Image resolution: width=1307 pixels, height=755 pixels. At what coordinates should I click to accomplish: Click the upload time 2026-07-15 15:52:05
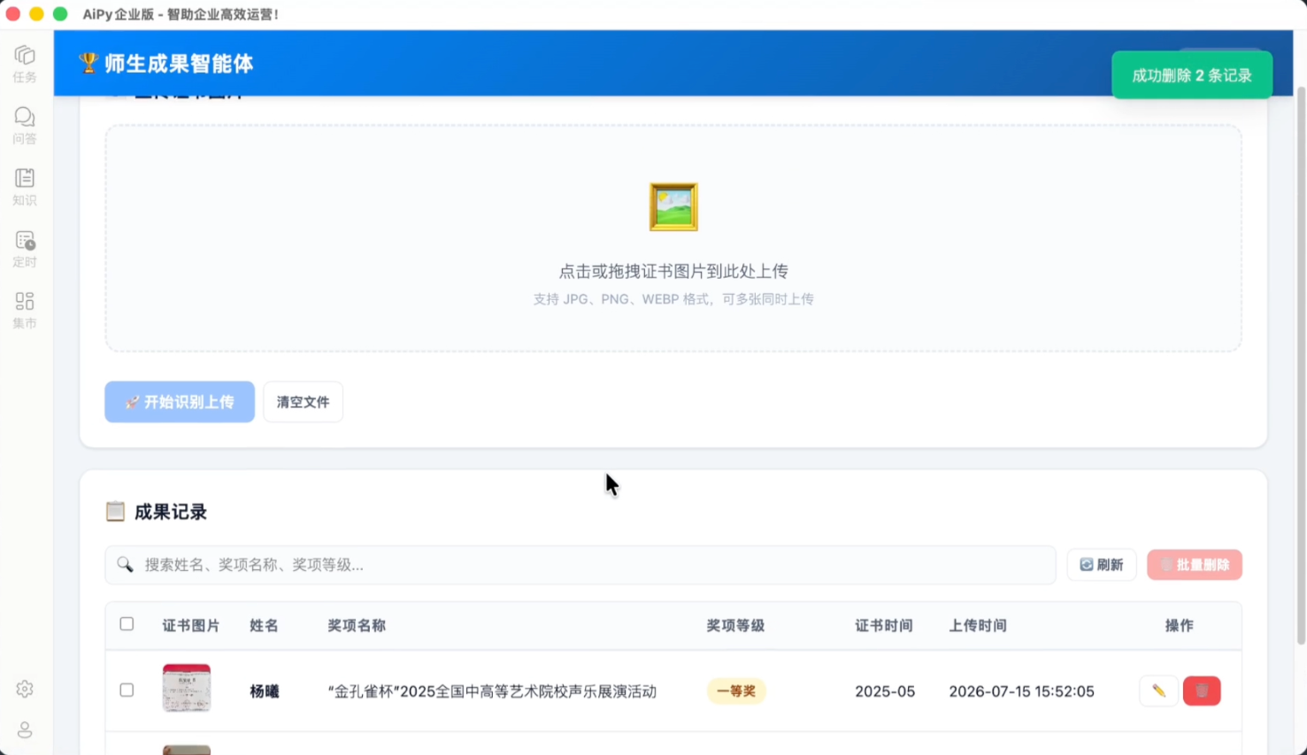pos(1022,691)
